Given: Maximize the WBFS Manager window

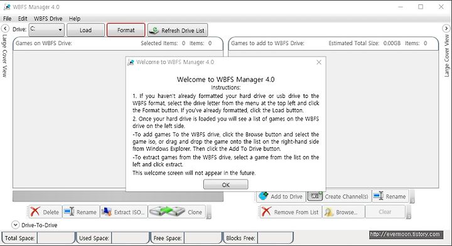Looking at the screenshot, I should pos(421,7).
